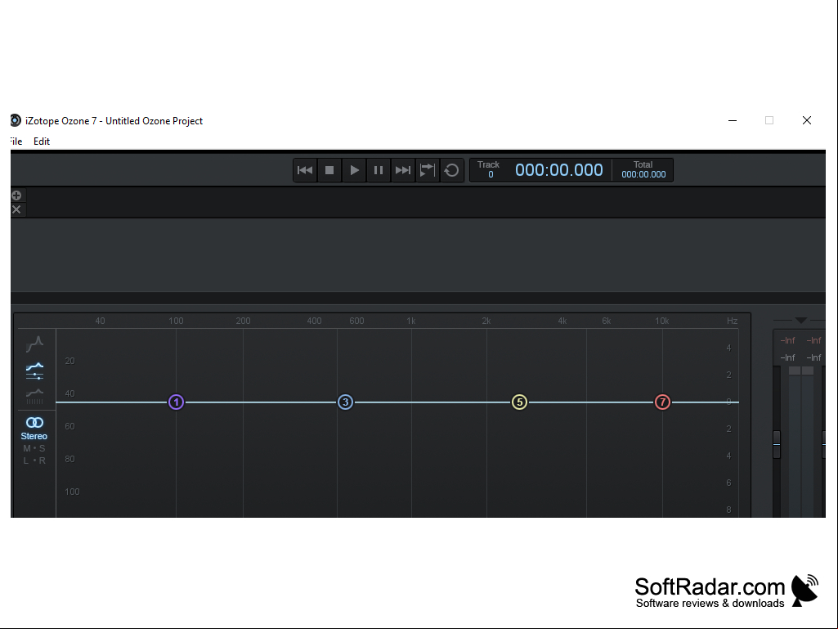Click the gray right-channel -Inf level readout
The image size is (838, 629).
pos(813,357)
